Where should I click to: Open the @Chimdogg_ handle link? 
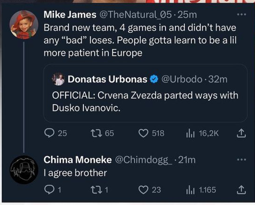144,160
